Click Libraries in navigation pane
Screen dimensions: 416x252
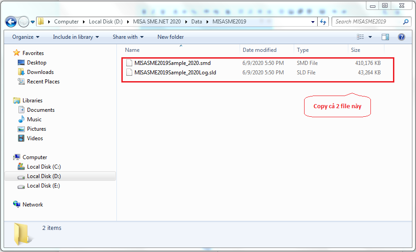(x=32, y=101)
